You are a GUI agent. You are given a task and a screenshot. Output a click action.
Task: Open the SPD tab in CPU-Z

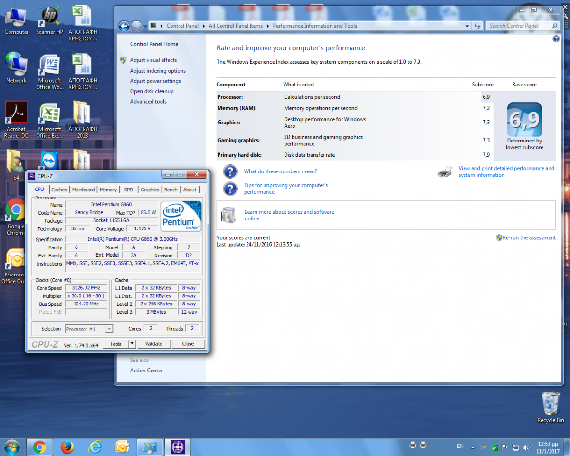[x=129, y=190]
